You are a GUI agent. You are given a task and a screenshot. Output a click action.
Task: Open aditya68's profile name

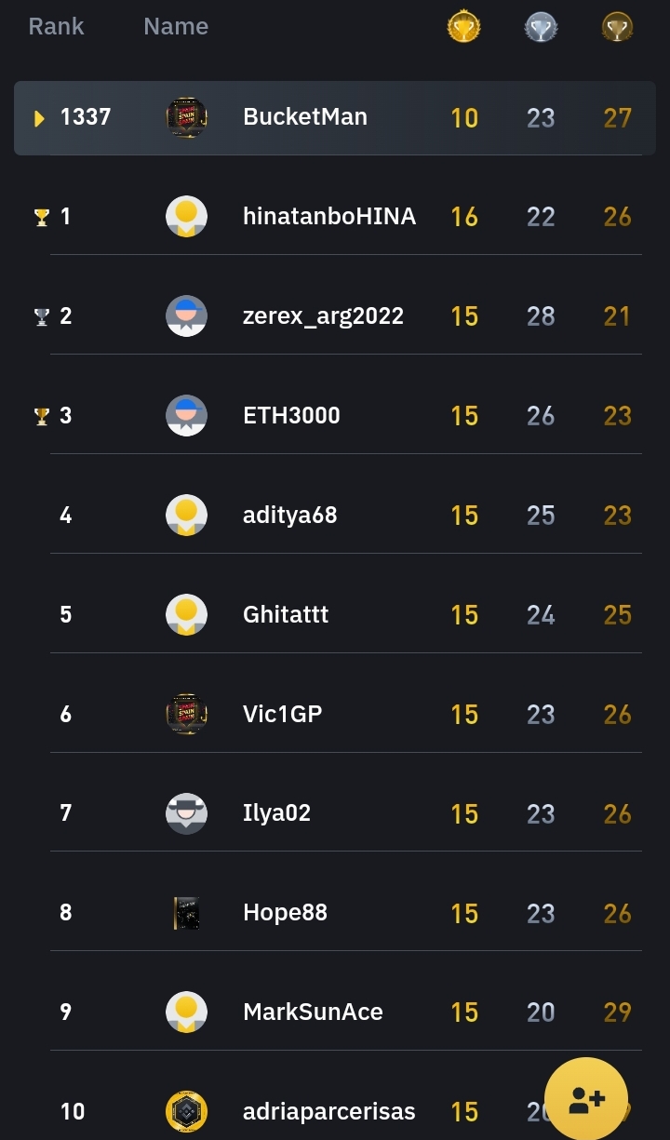(289, 516)
